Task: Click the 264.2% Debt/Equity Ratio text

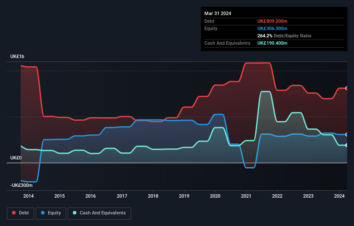Action: 284,36
